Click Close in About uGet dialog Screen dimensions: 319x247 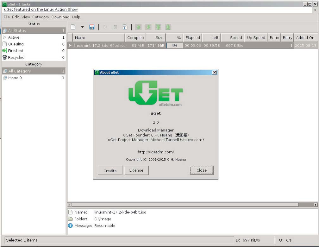(x=202, y=170)
